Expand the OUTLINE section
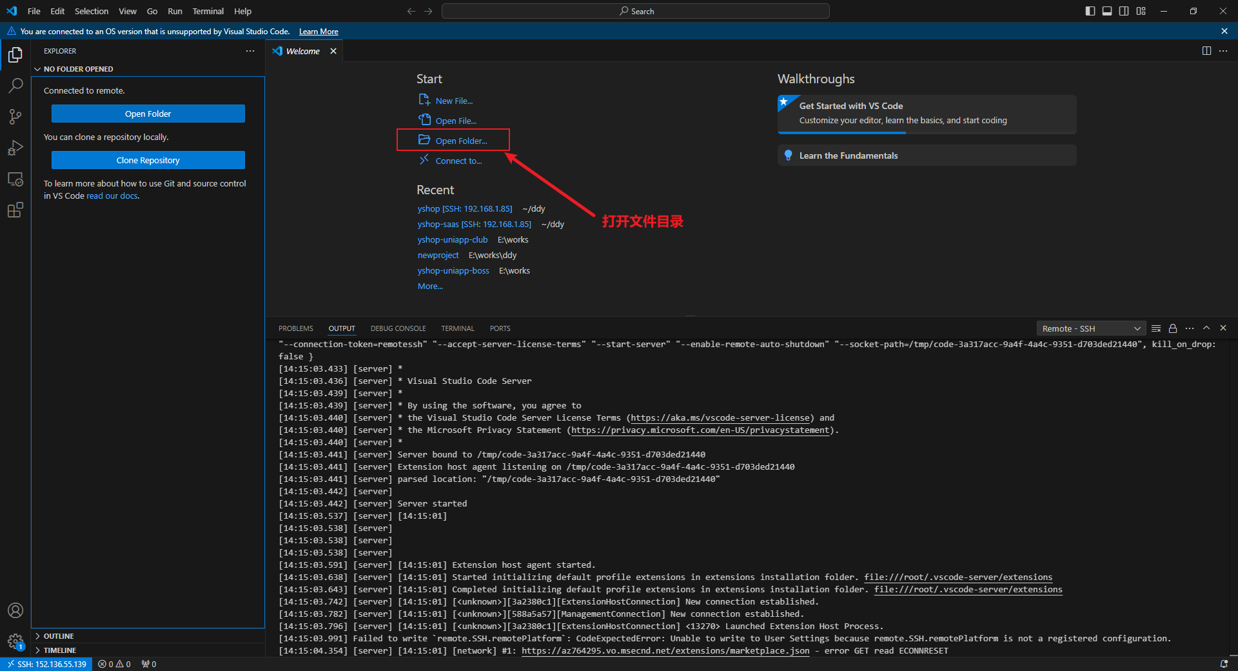This screenshot has height=671, width=1238. [x=59, y=636]
